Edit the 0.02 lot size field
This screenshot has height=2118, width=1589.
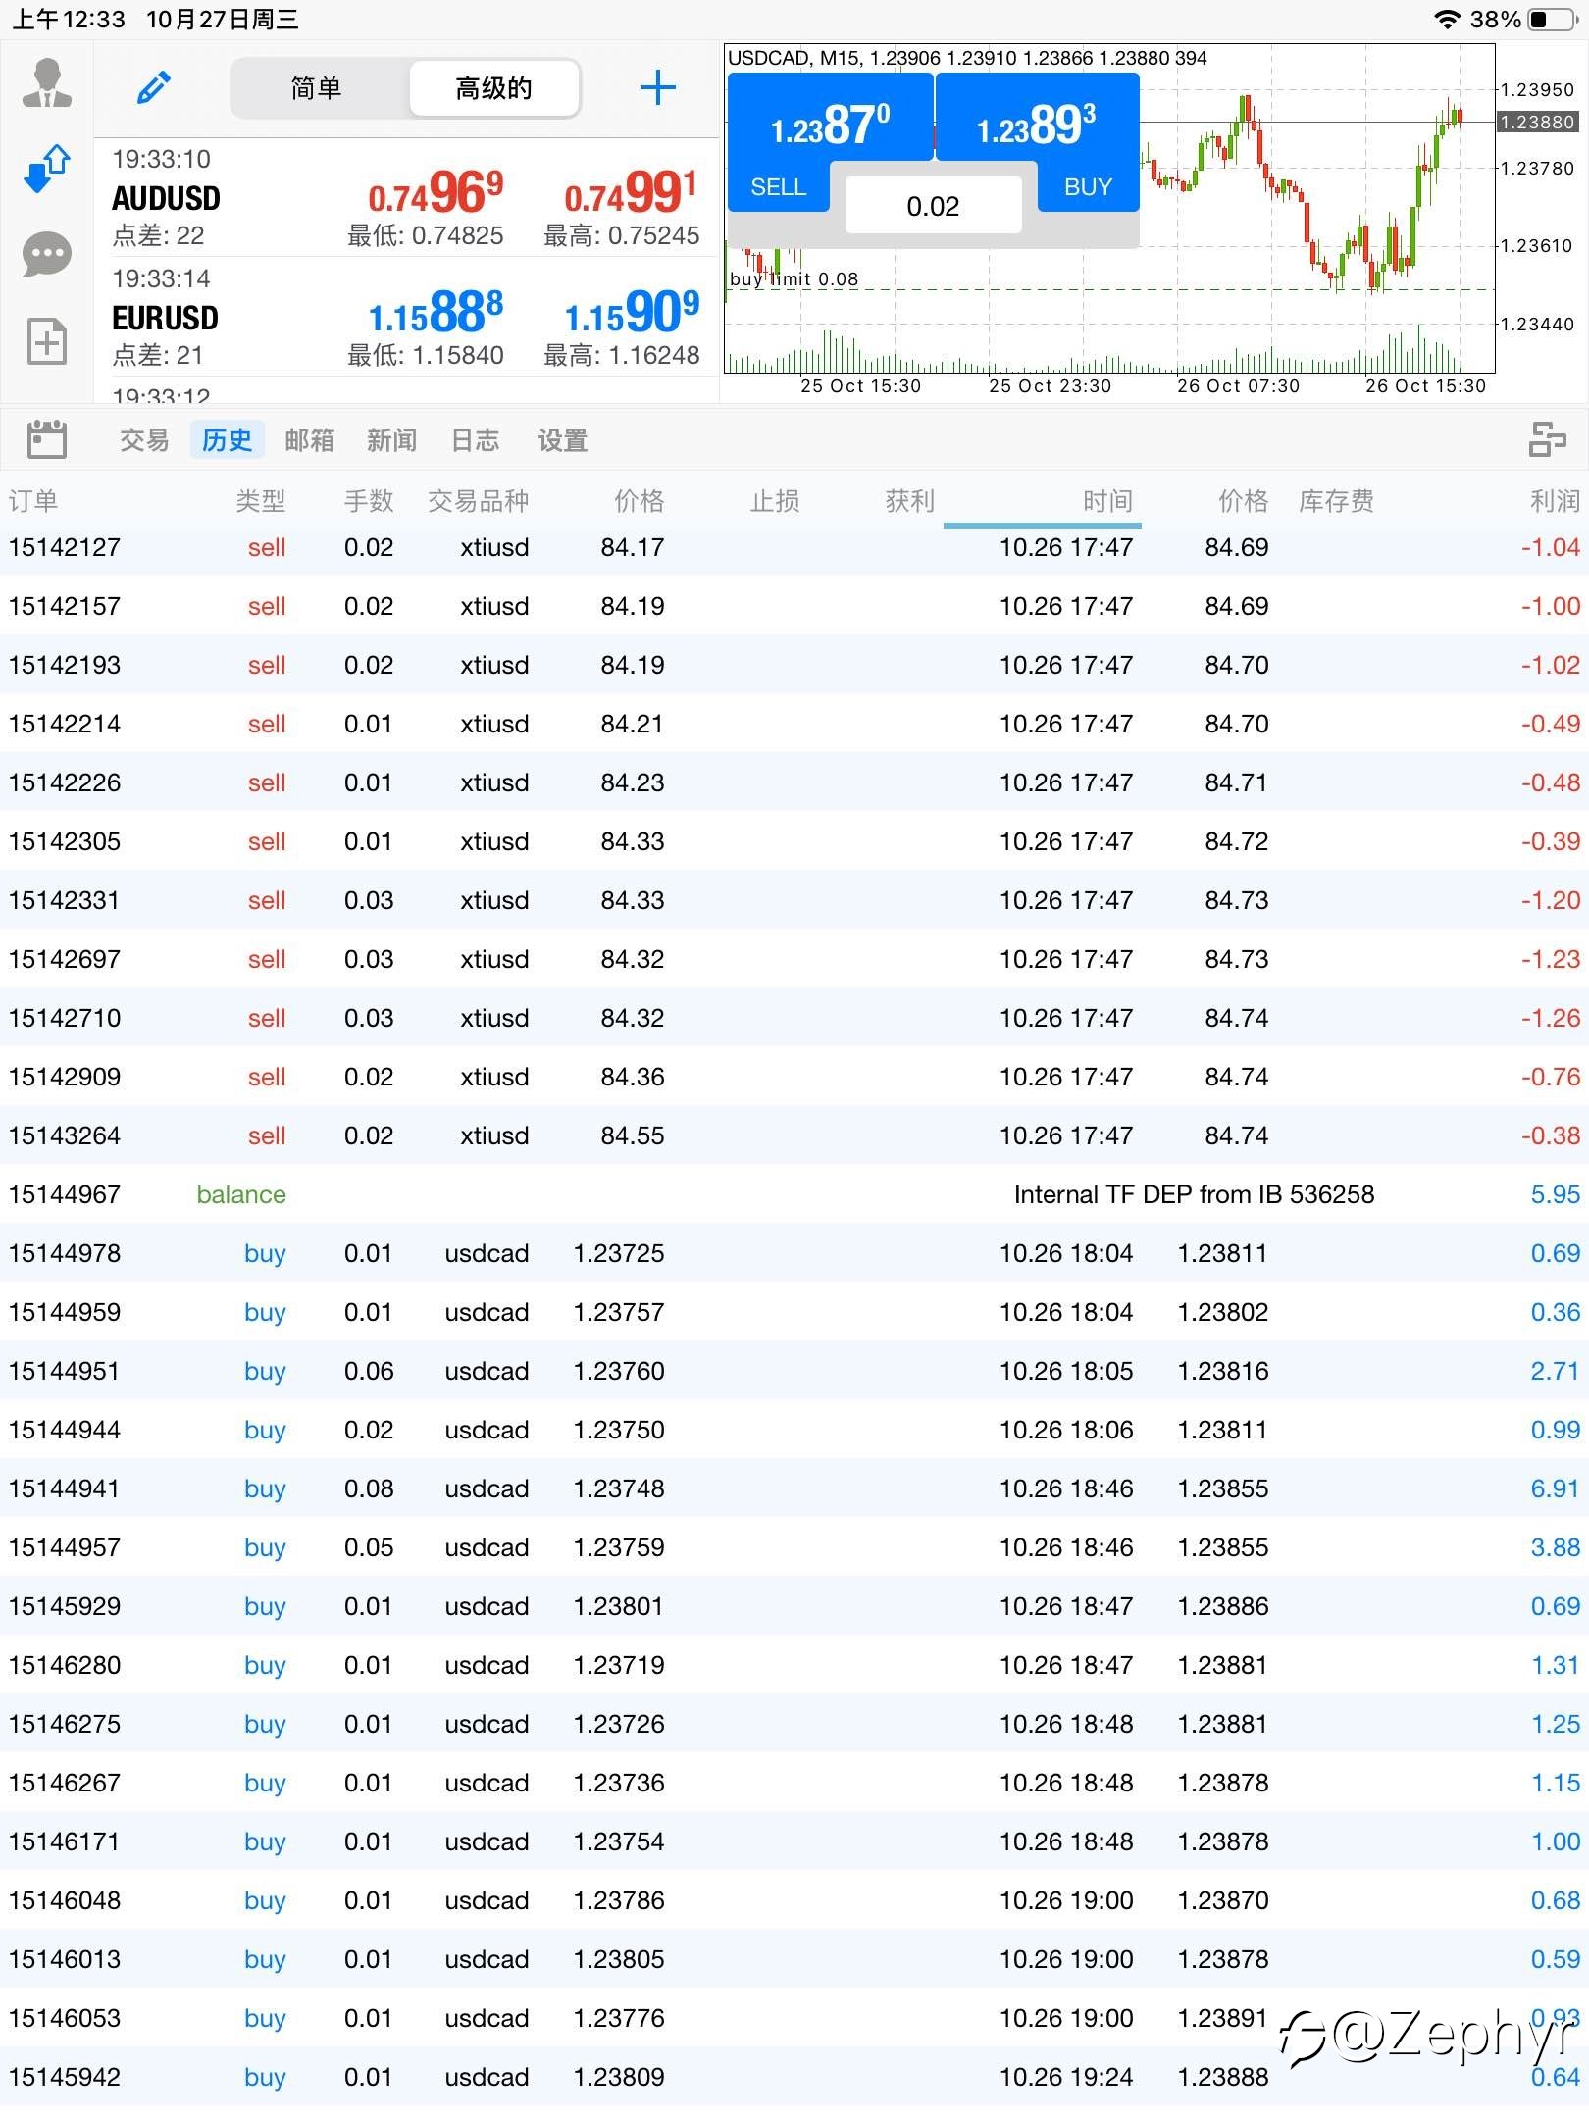933,206
